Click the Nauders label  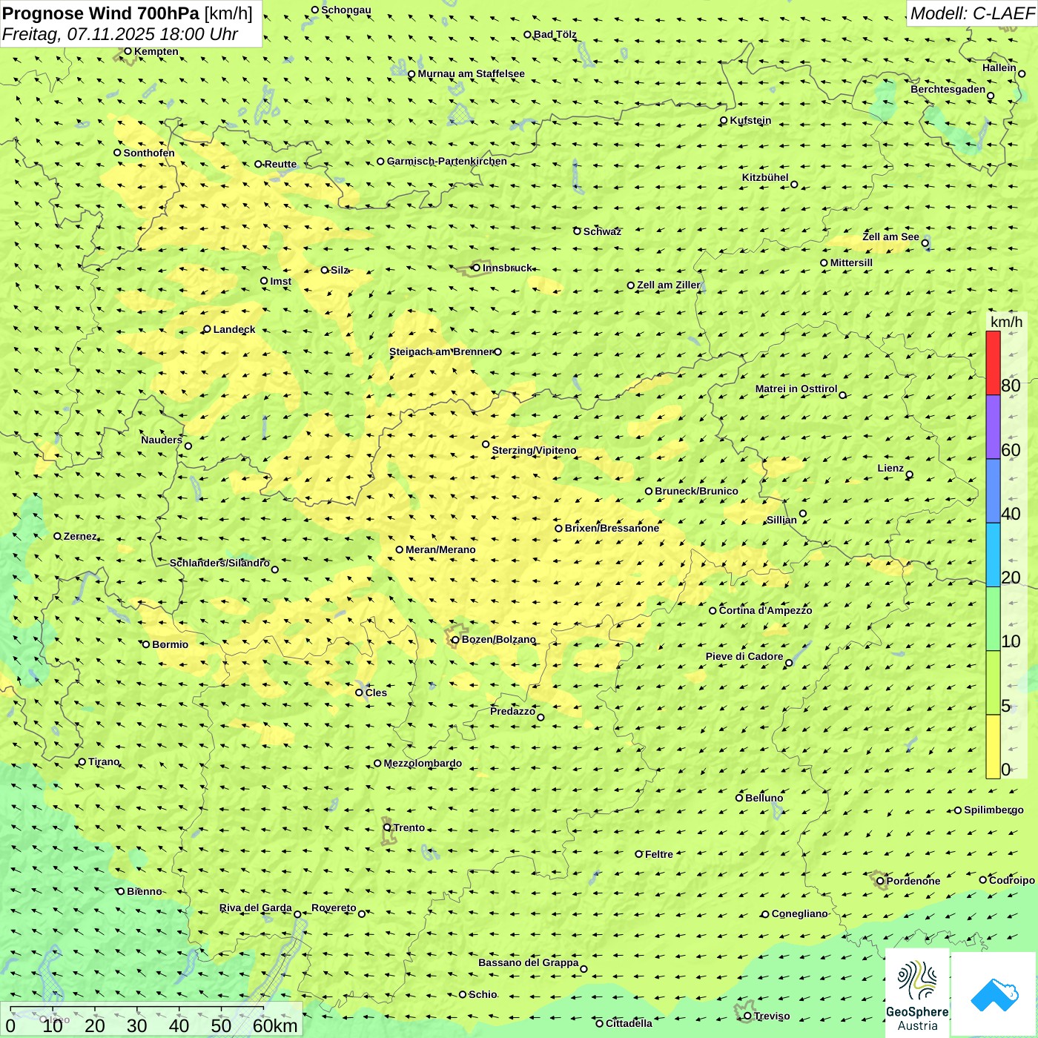coord(162,440)
